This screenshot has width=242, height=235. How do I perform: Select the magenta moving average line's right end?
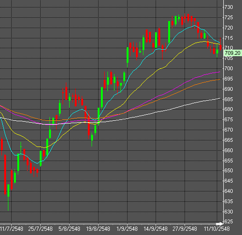220,72
